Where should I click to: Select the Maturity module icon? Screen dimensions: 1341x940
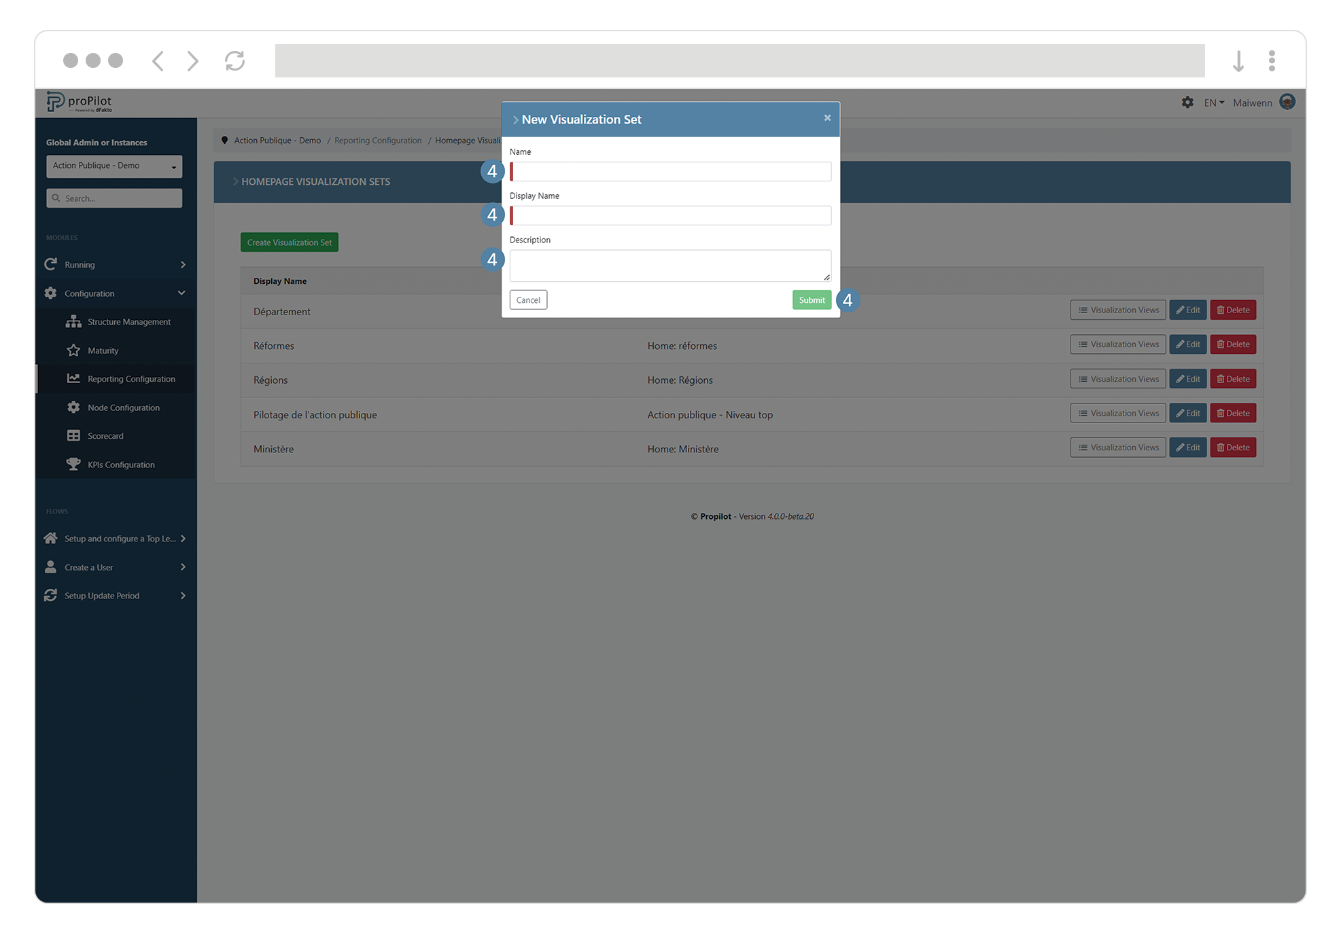click(x=74, y=350)
